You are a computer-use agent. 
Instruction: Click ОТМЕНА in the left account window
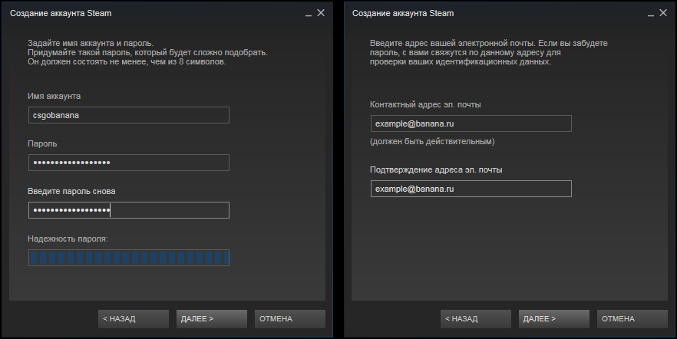(x=289, y=319)
